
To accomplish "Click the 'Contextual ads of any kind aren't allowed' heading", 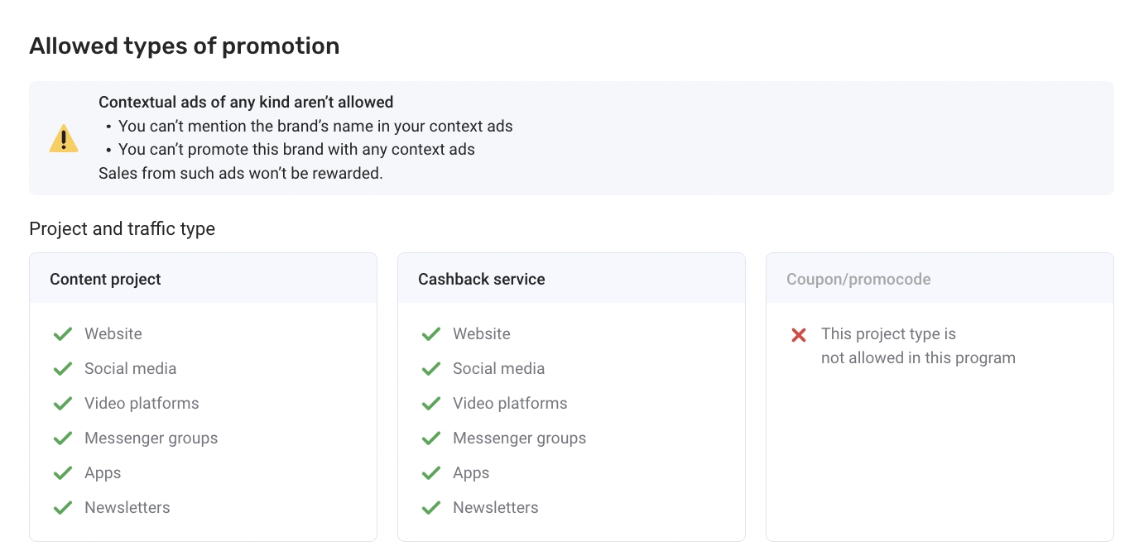I will click(246, 103).
